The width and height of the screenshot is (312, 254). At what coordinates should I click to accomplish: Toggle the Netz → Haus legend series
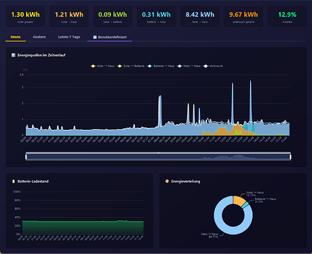pos(189,66)
